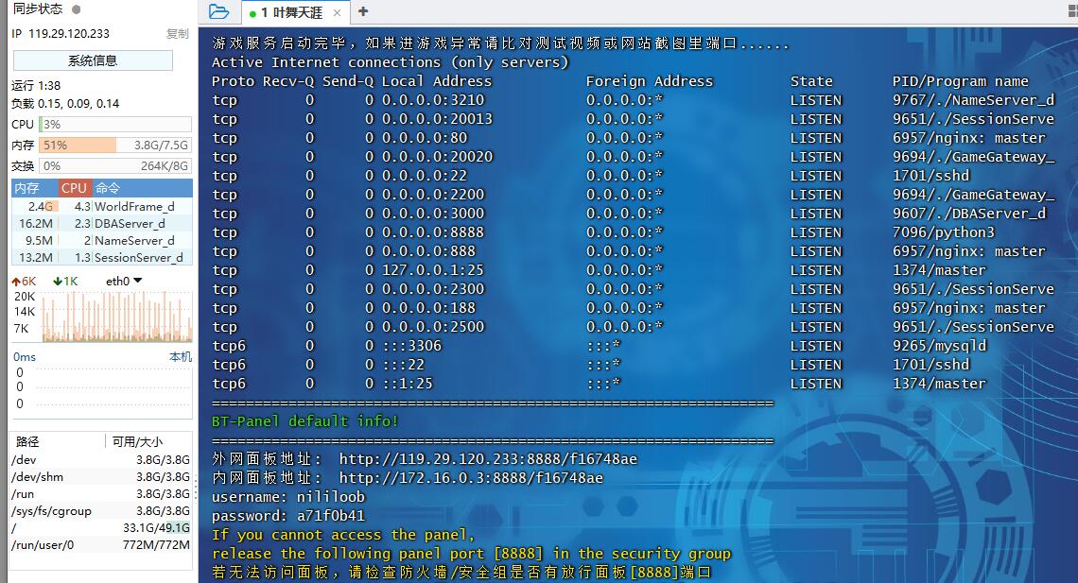
Task: Click the 0ms ping latency graph
Action: [102, 388]
